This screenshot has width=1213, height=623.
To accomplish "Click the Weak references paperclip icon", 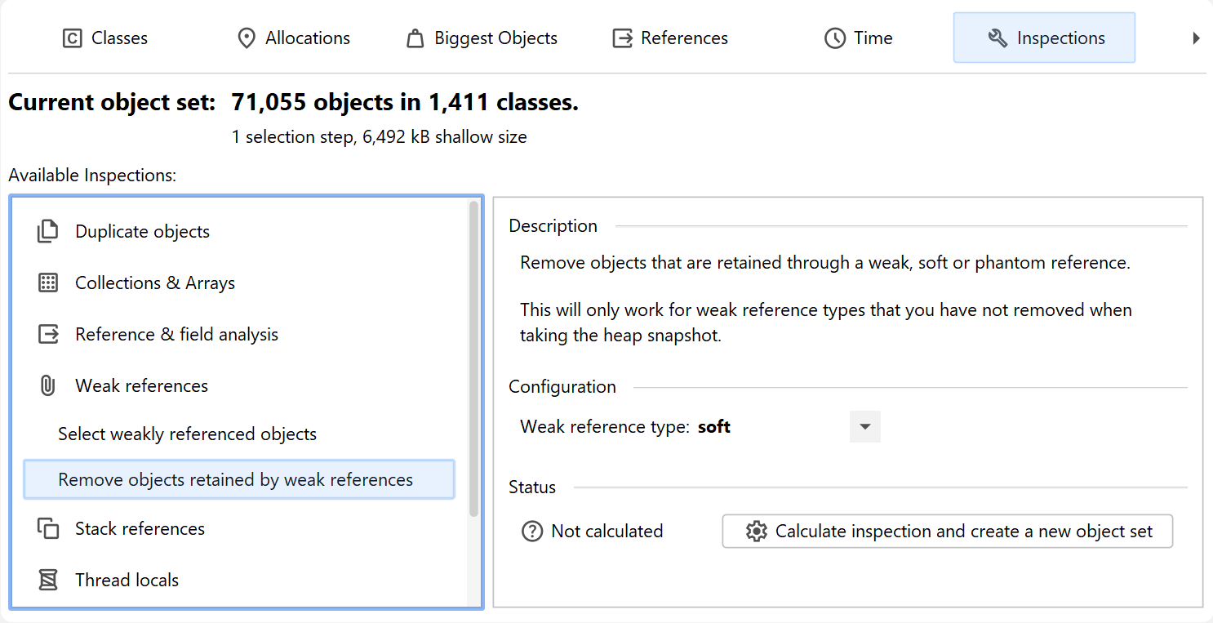I will [x=48, y=385].
